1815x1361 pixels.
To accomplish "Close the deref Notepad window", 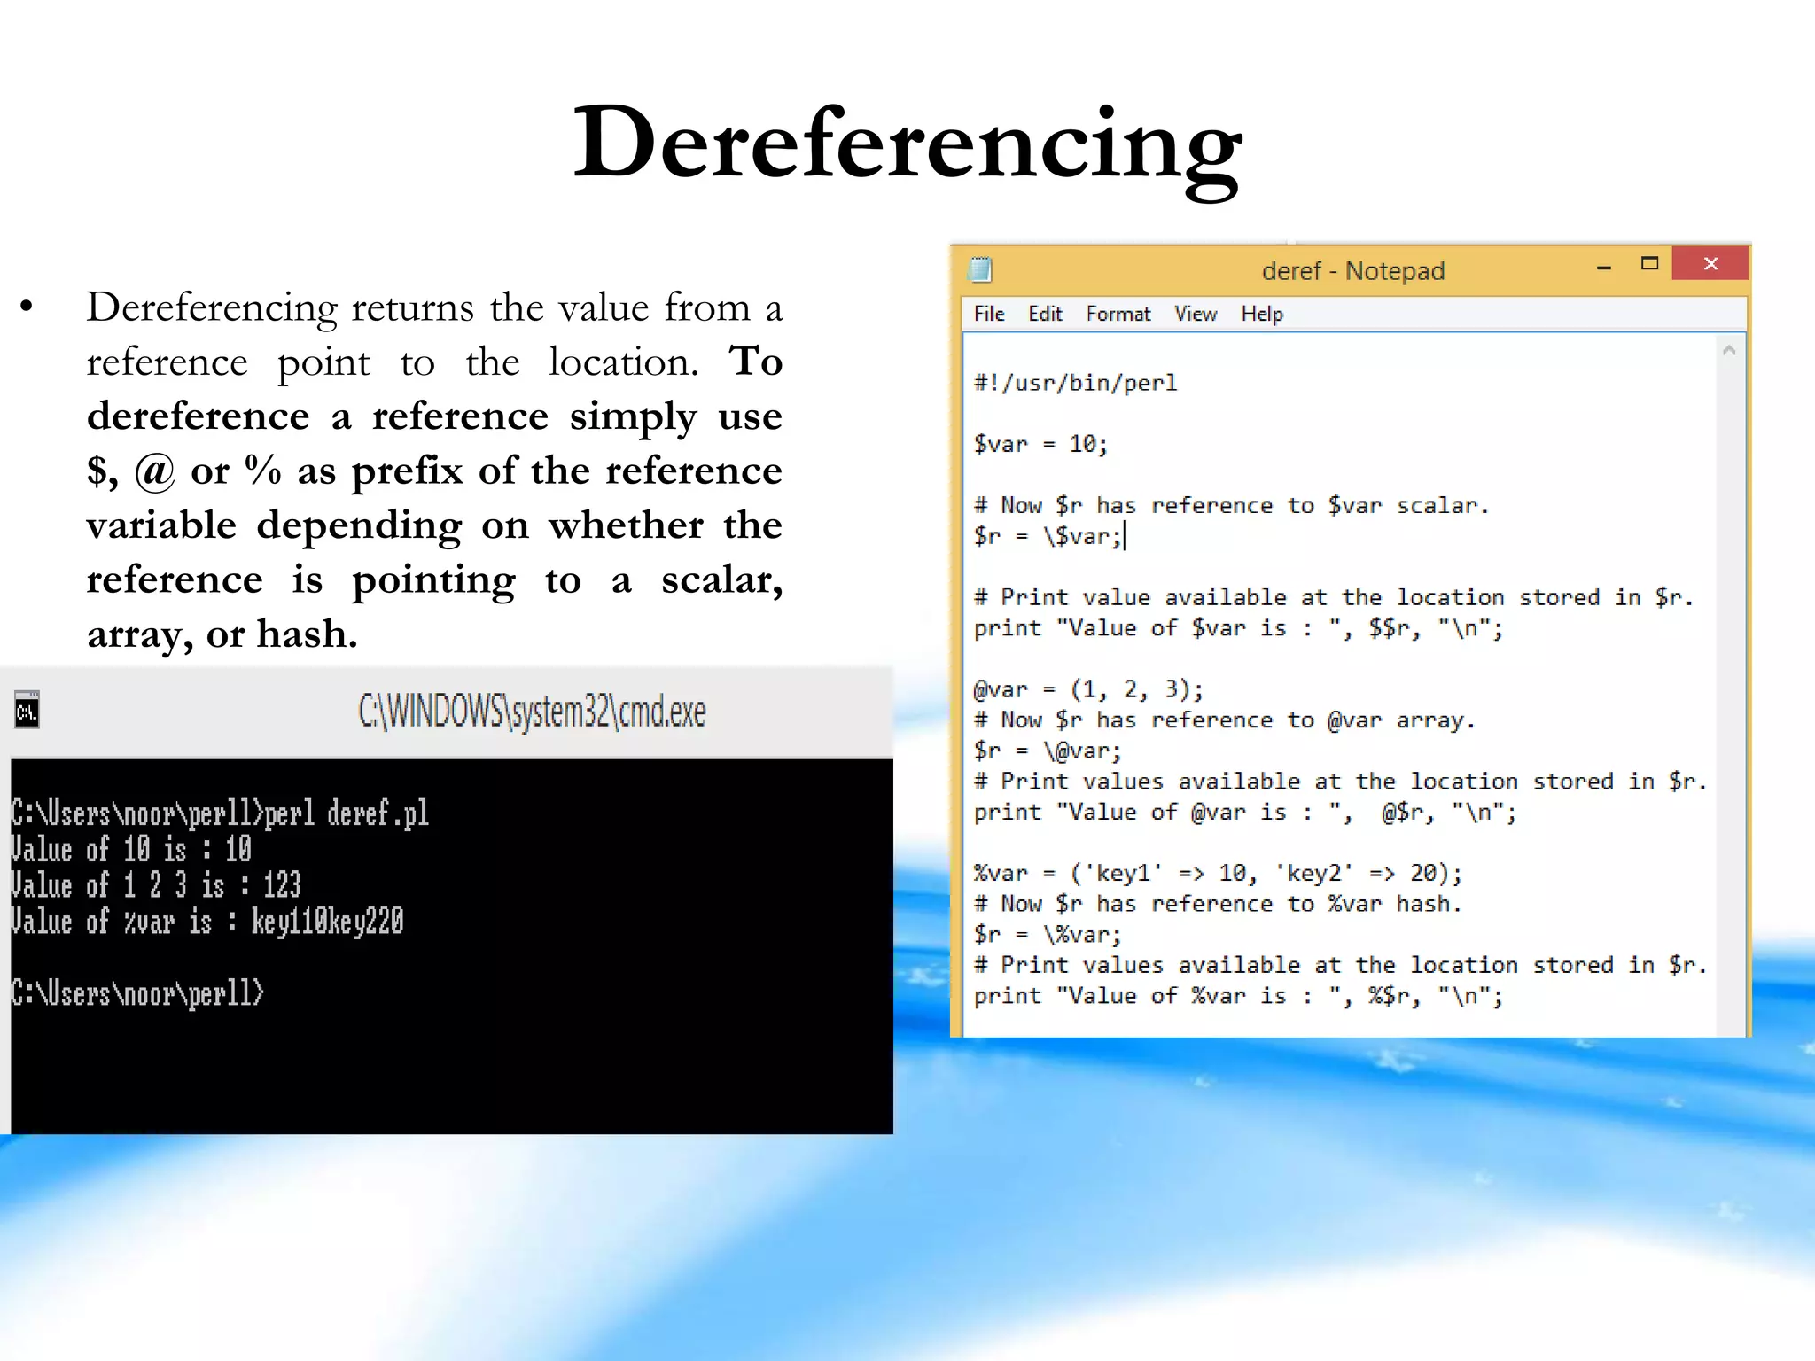I will point(1710,264).
